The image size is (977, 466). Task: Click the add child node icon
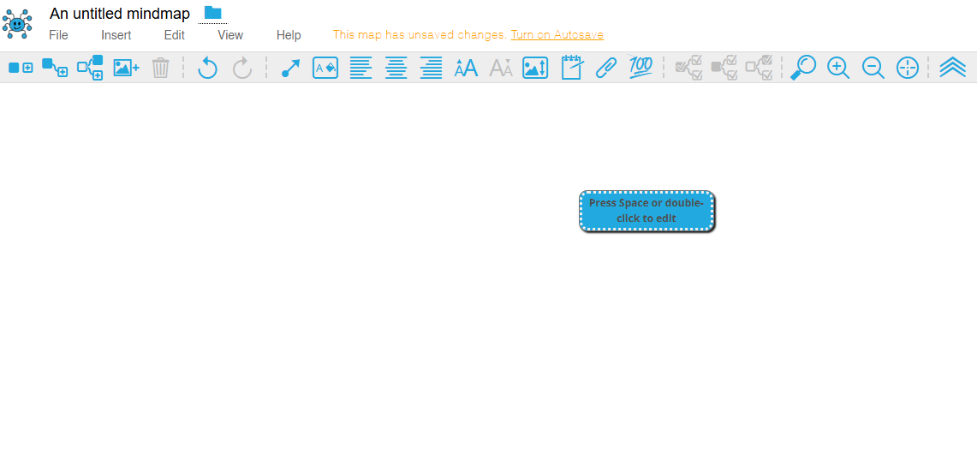pos(55,68)
